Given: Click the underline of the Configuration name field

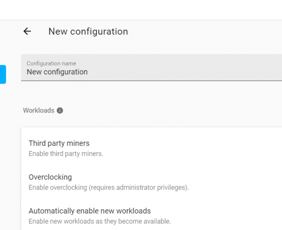Looking at the screenshot, I should click(x=150, y=81).
